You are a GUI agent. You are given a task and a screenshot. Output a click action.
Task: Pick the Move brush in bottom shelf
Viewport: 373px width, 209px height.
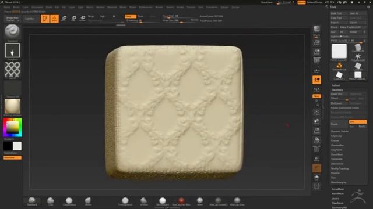coord(88,201)
